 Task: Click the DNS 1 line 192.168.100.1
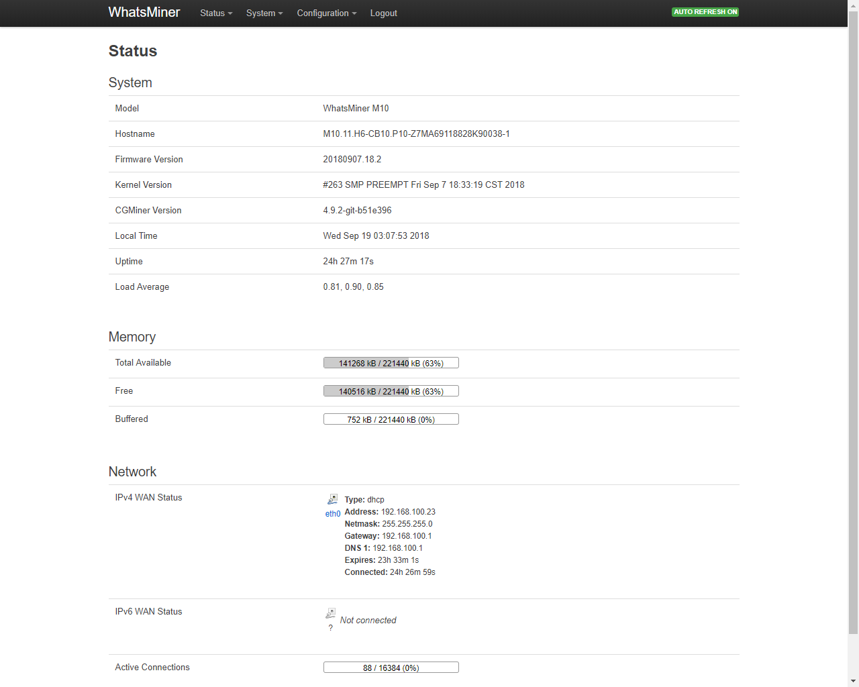(383, 548)
